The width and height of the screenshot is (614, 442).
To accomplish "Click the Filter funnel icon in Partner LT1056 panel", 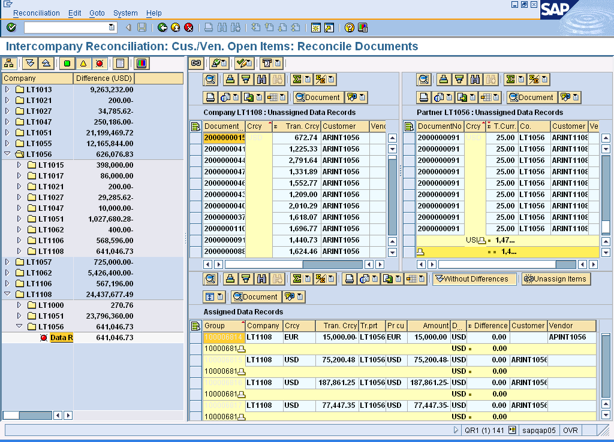I will pyautogui.click(x=459, y=80).
